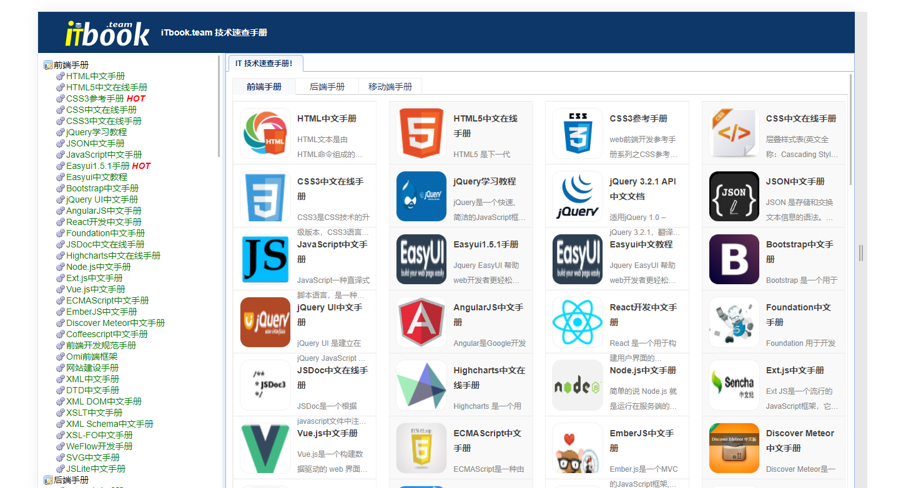Image resolution: width=906 pixels, height=488 pixels.
Task: Open WeFlow开发手册 tree entry
Action: 99,446
